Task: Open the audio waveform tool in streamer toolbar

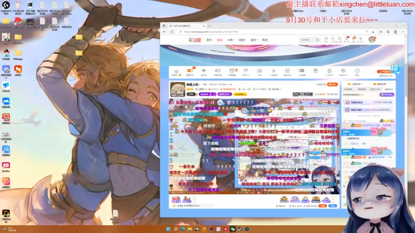Action: 203,70
